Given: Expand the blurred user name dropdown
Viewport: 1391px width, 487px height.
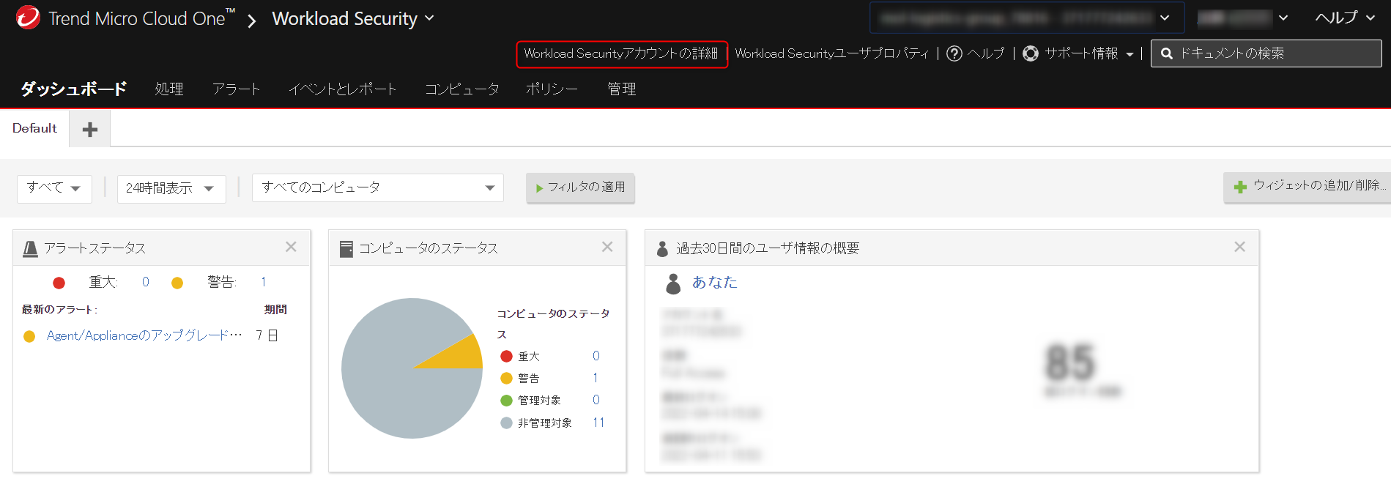Looking at the screenshot, I should pos(1242,18).
